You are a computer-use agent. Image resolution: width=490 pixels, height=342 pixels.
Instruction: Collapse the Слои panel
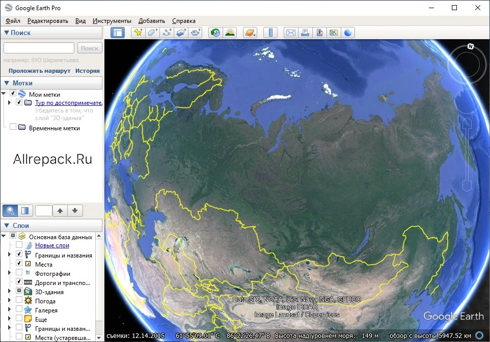(7, 225)
